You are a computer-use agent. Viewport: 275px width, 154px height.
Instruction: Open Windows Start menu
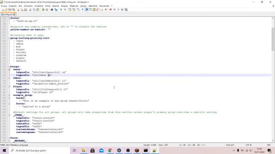[4, 150]
